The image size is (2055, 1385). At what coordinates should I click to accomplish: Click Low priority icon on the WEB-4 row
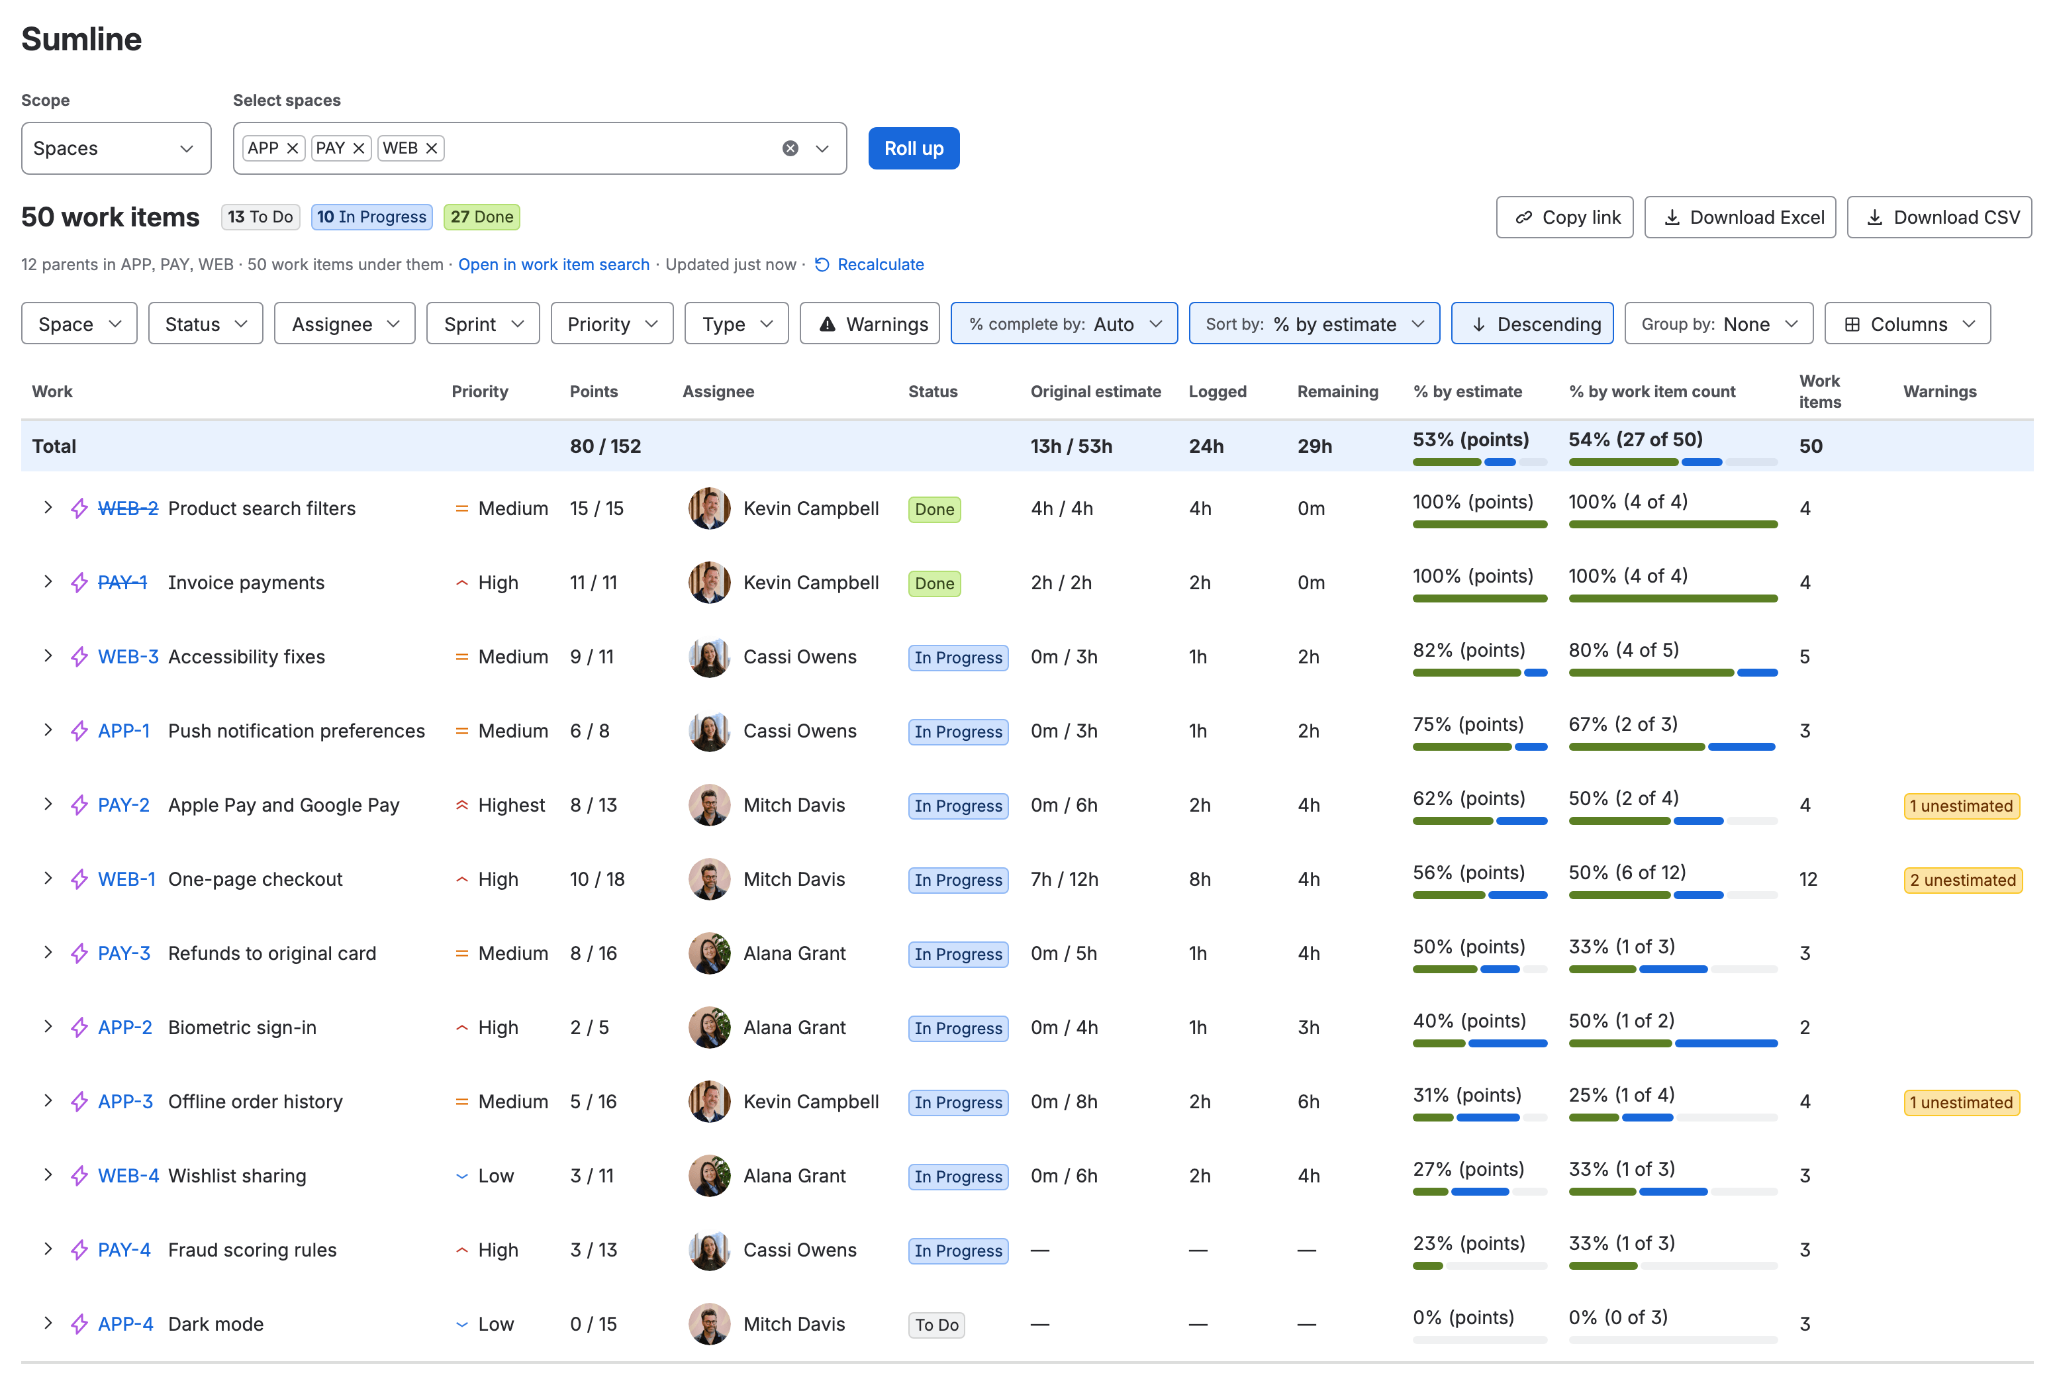point(461,1176)
